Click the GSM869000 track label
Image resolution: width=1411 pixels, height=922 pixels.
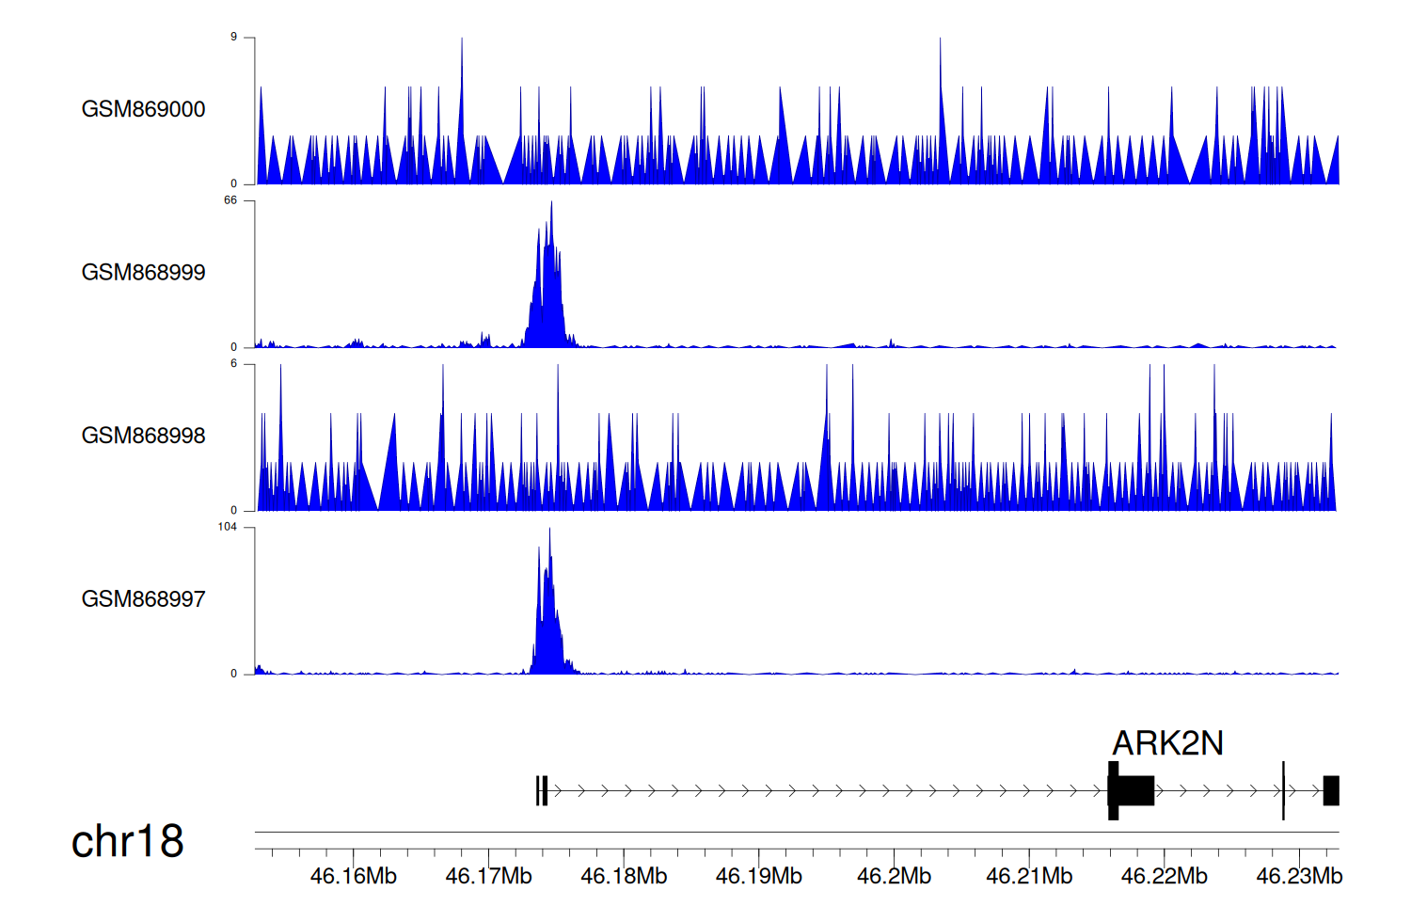point(143,109)
